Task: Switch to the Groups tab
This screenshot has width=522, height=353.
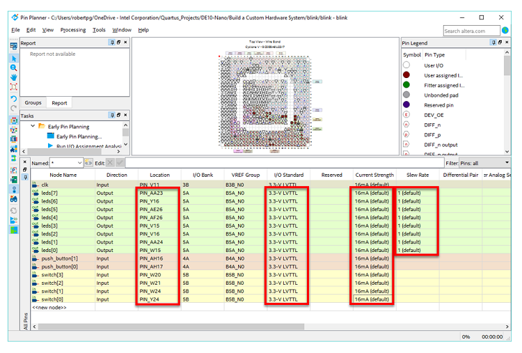Action: (x=33, y=103)
